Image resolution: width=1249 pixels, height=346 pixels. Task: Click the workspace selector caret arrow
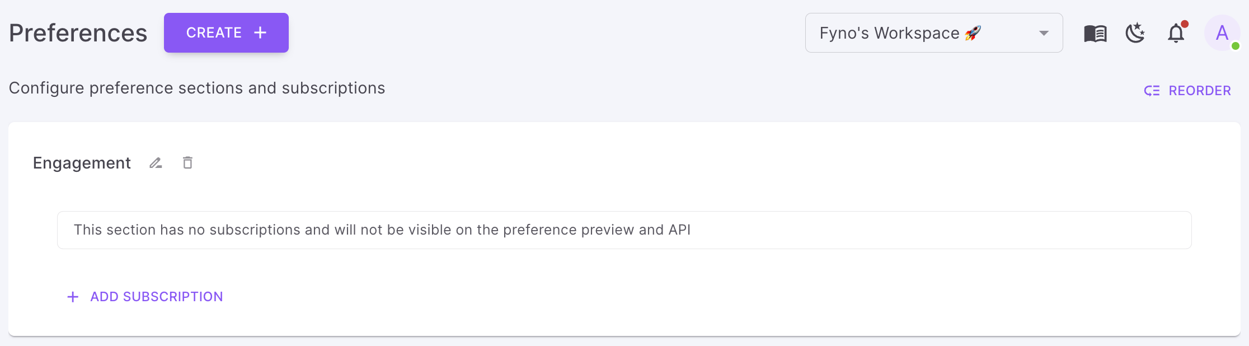click(x=1044, y=33)
